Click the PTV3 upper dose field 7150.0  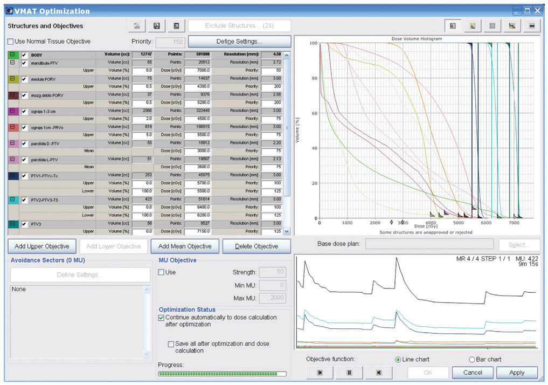tap(197, 231)
